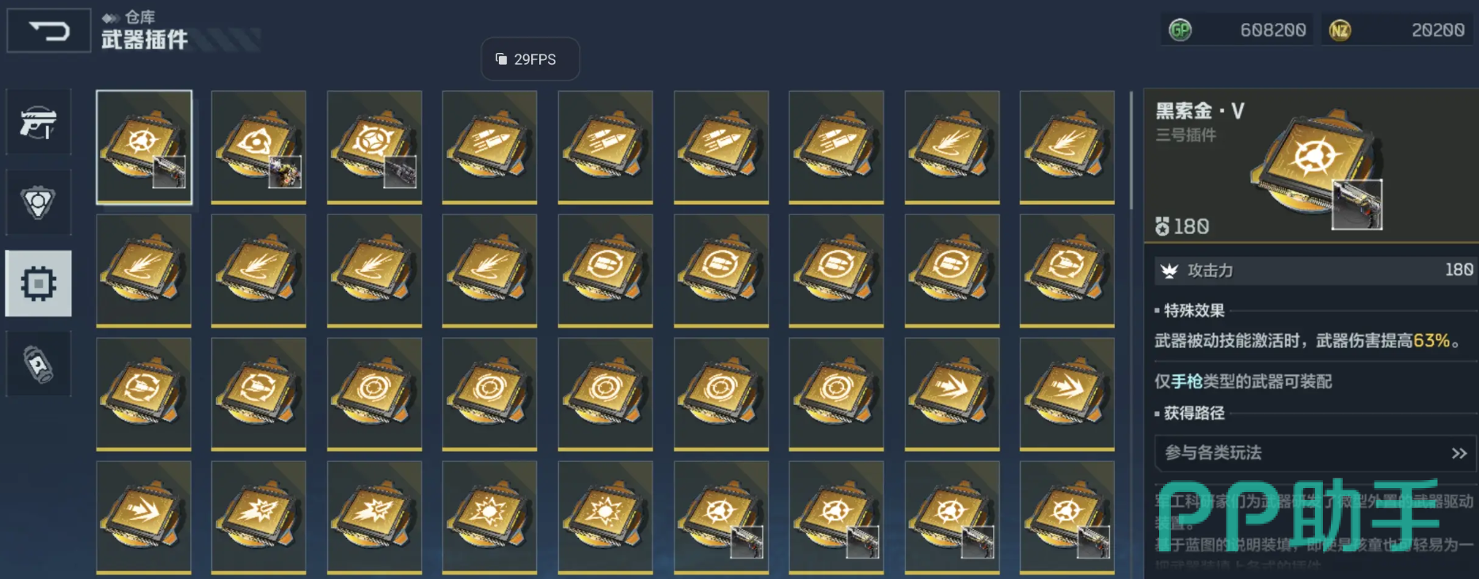Select the first crosshair plugin with pistol badge

click(x=144, y=147)
